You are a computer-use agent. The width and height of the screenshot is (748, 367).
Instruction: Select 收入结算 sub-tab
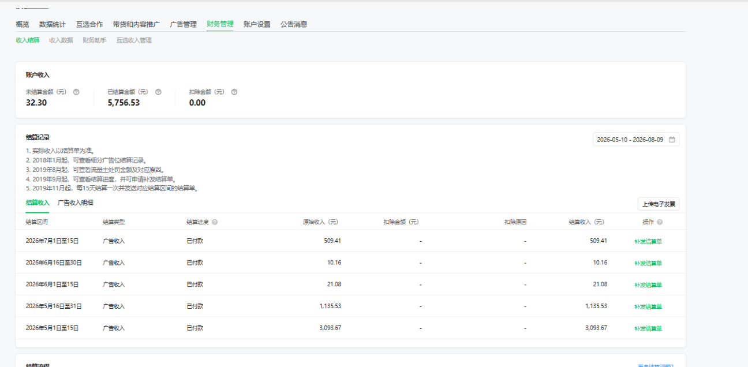pyautogui.click(x=28, y=40)
